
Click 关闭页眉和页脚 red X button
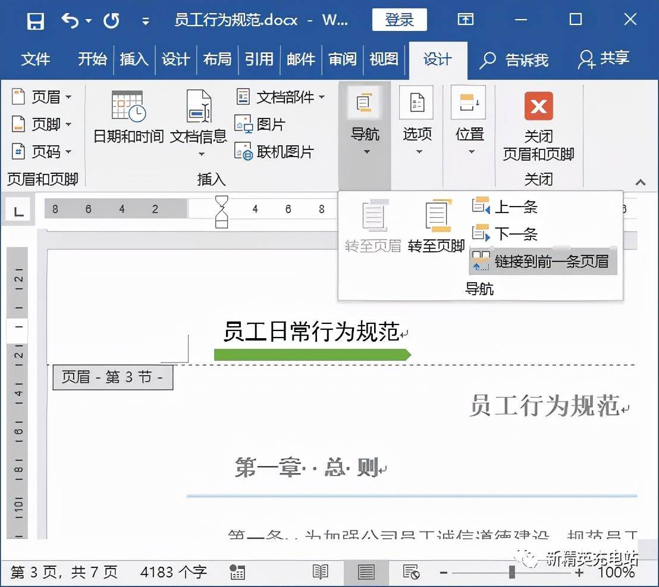pos(538,126)
